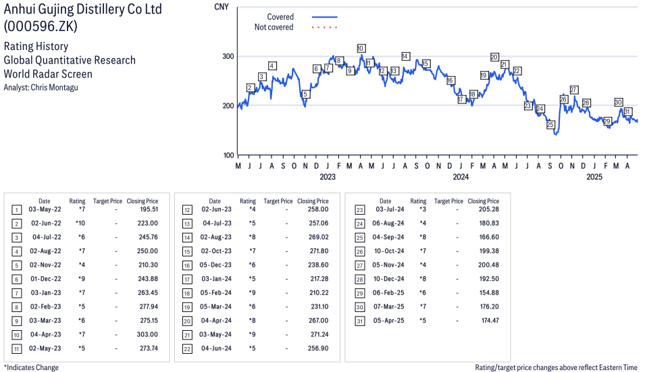Select chart marker 20 on the chart line
The width and height of the screenshot is (645, 372).
494,57
